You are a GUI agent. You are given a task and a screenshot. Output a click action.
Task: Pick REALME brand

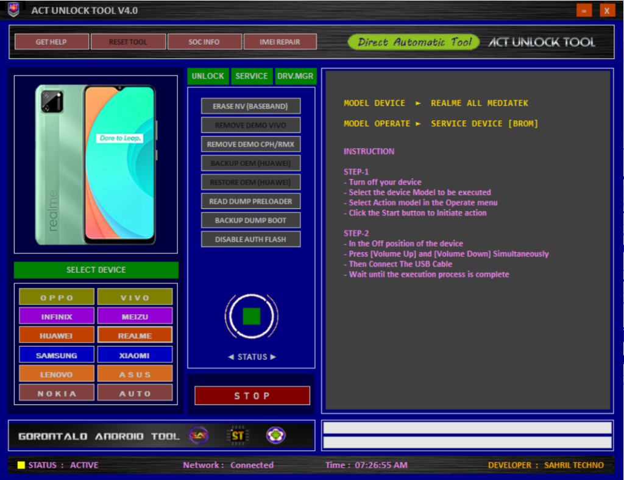point(135,335)
